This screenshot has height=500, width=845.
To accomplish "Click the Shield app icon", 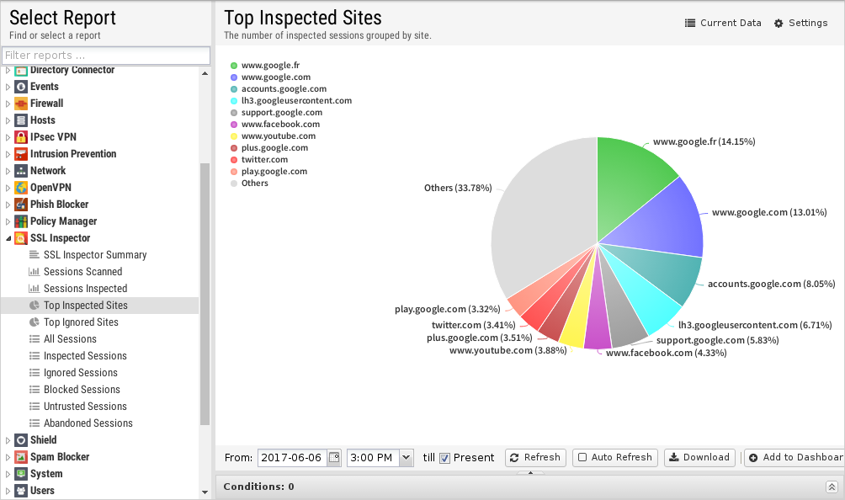I will point(21,440).
